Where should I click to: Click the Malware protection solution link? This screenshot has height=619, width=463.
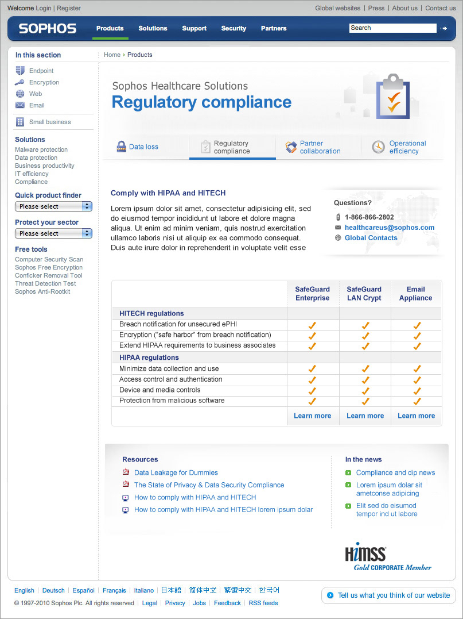41,149
